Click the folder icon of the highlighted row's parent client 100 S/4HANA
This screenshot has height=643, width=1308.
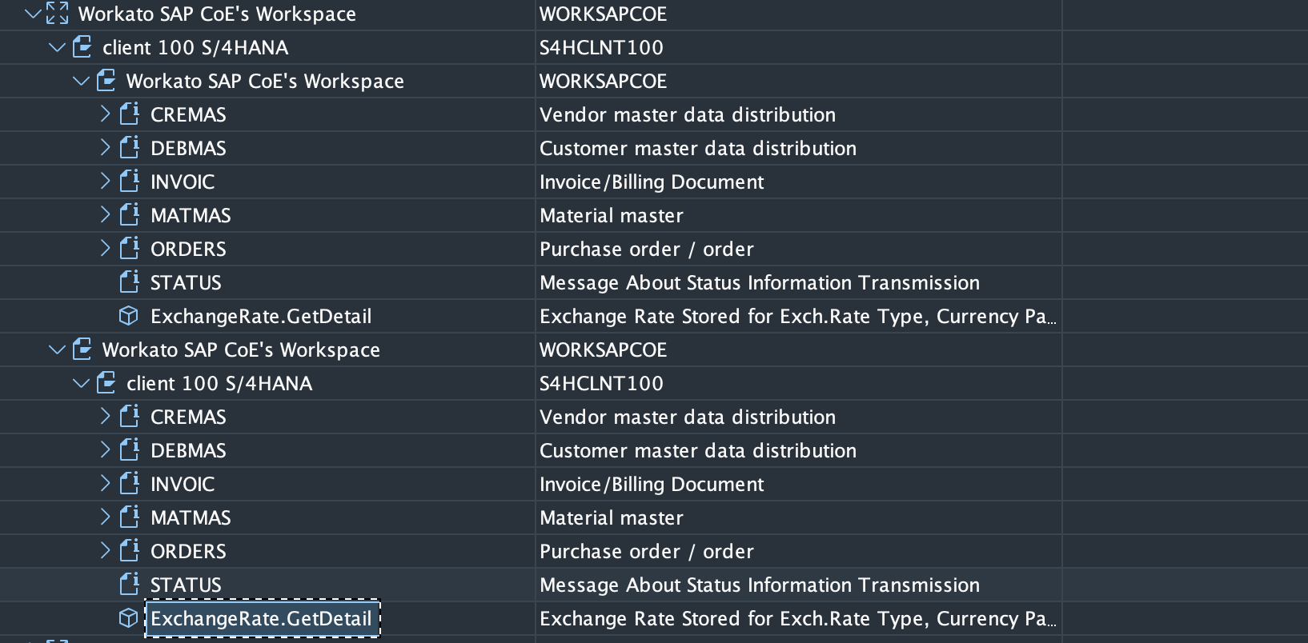click(106, 383)
